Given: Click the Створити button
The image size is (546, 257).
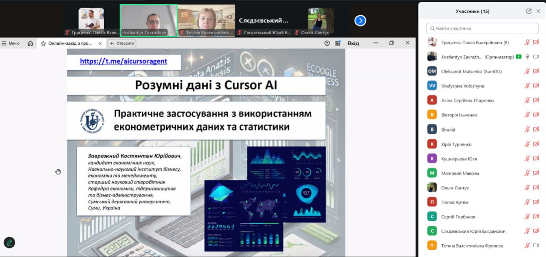Looking at the screenshot, I should (122, 43).
